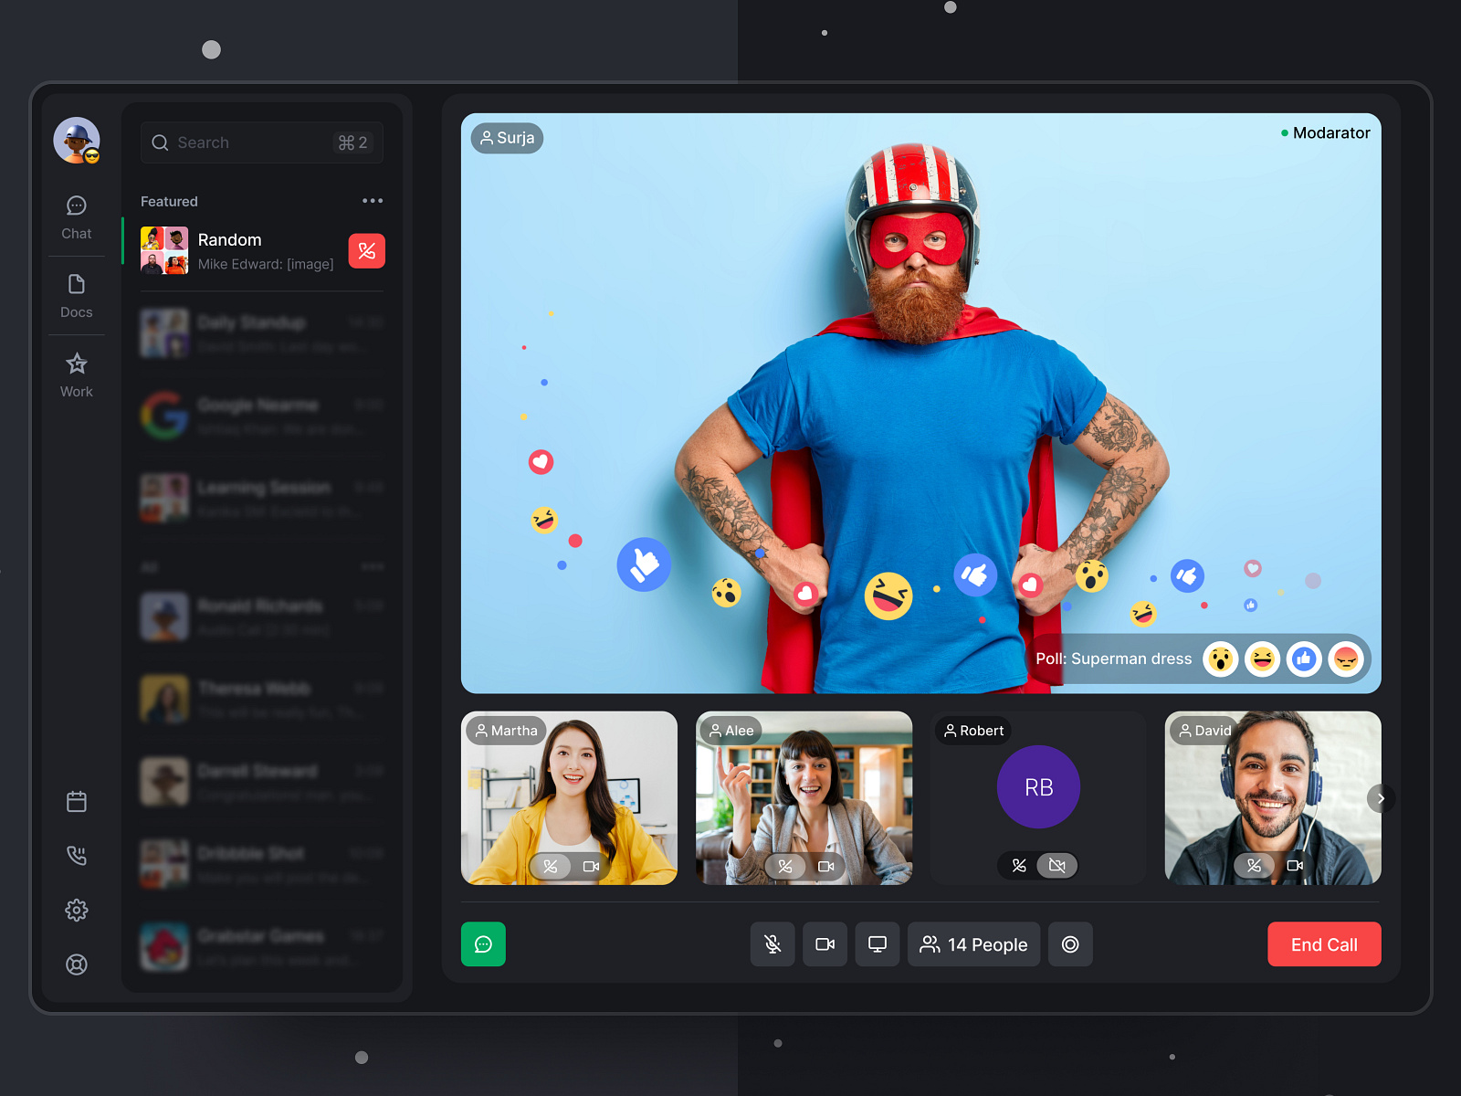Open the Ronald Richards conversation
This screenshot has height=1096, width=1461.
262,616
